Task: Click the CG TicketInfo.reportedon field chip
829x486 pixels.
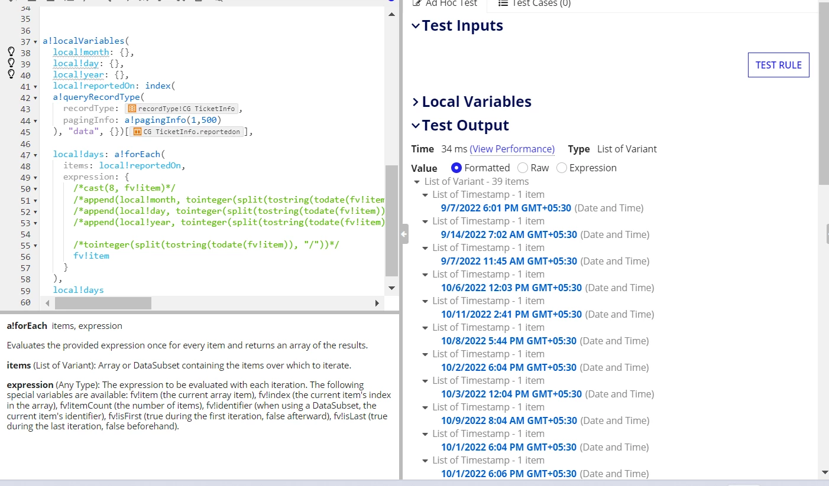Action: [x=187, y=132]
